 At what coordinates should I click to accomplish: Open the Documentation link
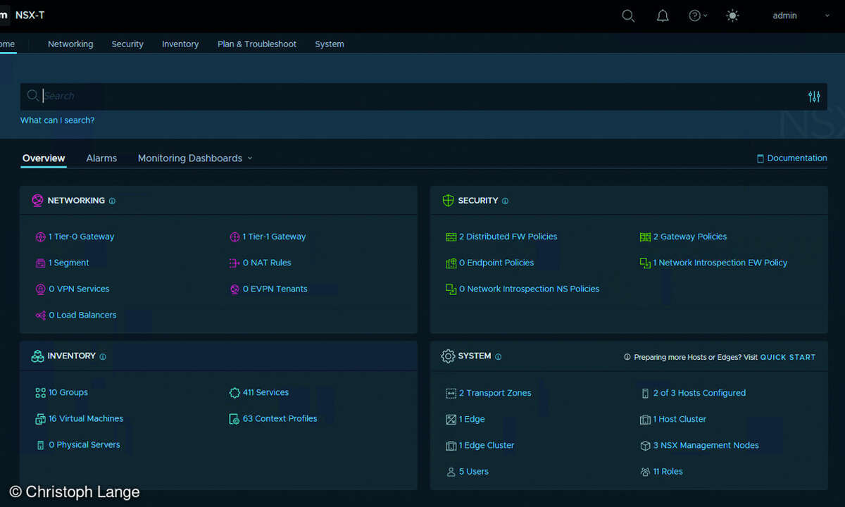pos(791,158)
